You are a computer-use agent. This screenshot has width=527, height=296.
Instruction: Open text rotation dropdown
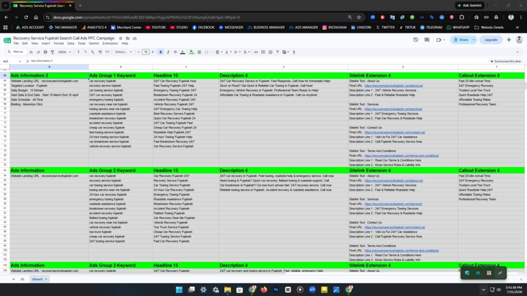(x=247, y=52)
